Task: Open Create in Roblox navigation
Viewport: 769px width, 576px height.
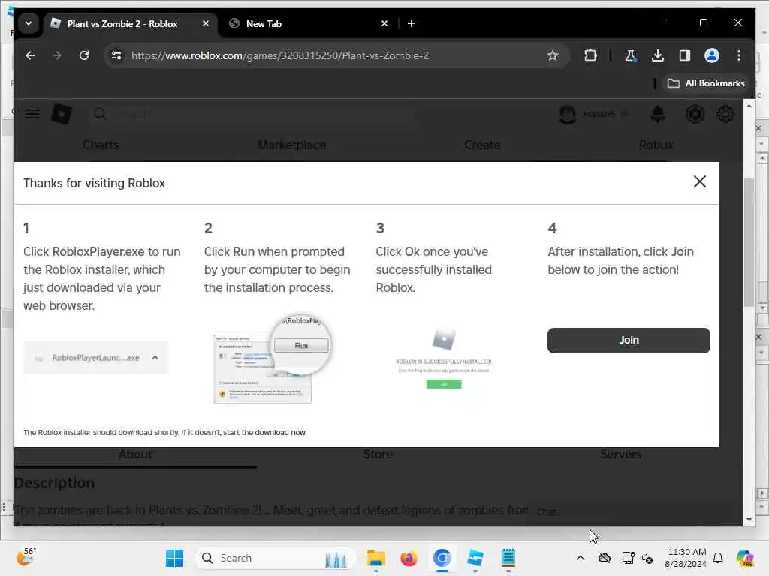Action: 482,145
